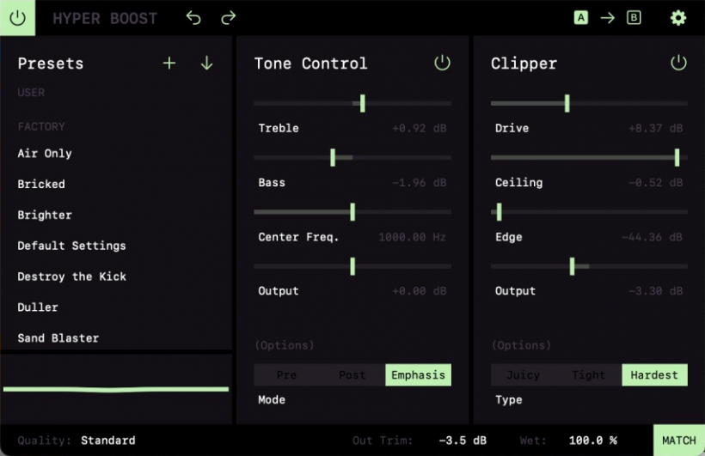Select the A state slot
705x456 pixels.
click(x=581, y=18)
